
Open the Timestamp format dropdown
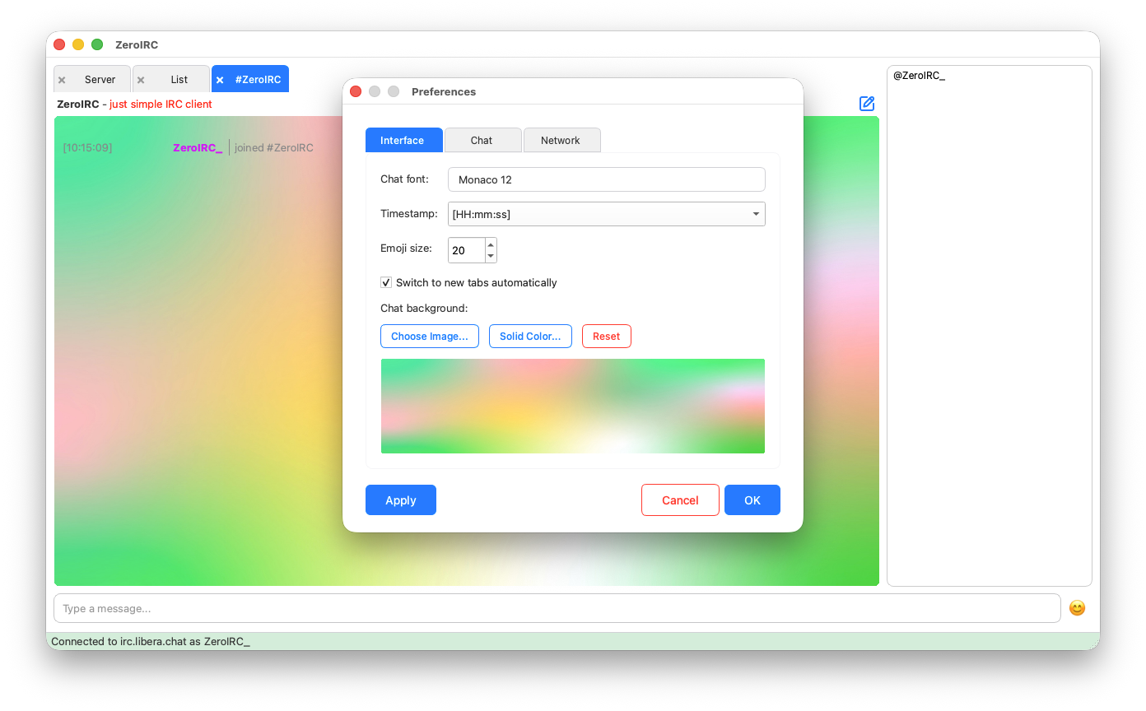pos(607,214)
